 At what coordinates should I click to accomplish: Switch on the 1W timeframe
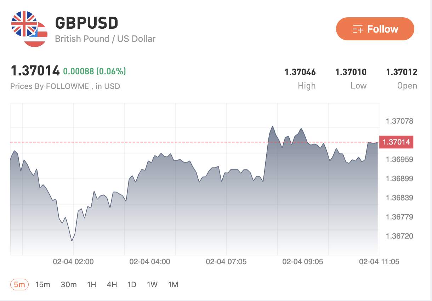tap(152, 284)
